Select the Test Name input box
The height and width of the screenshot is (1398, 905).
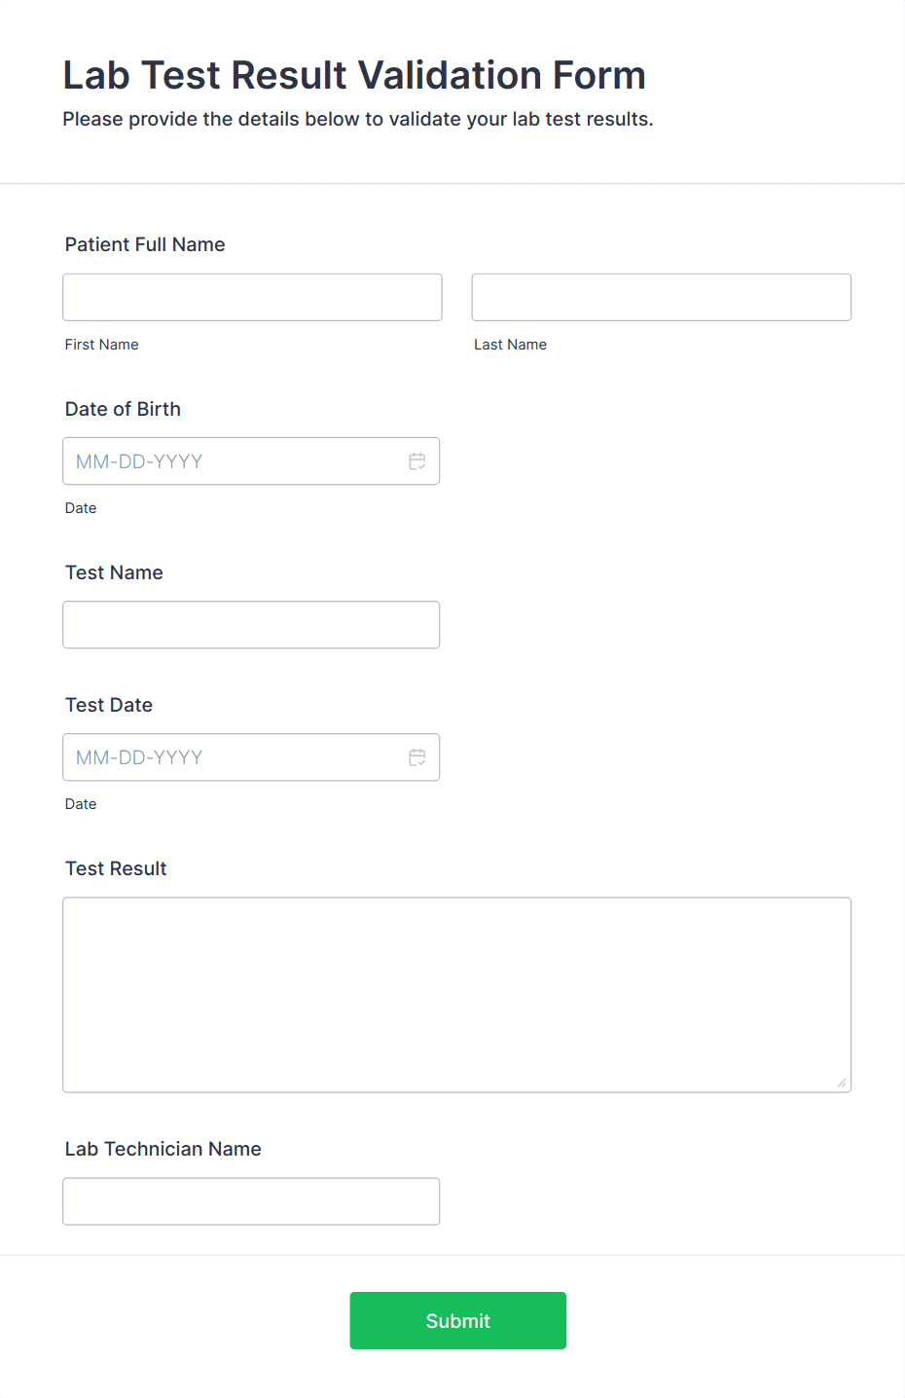tap(251, 625)
